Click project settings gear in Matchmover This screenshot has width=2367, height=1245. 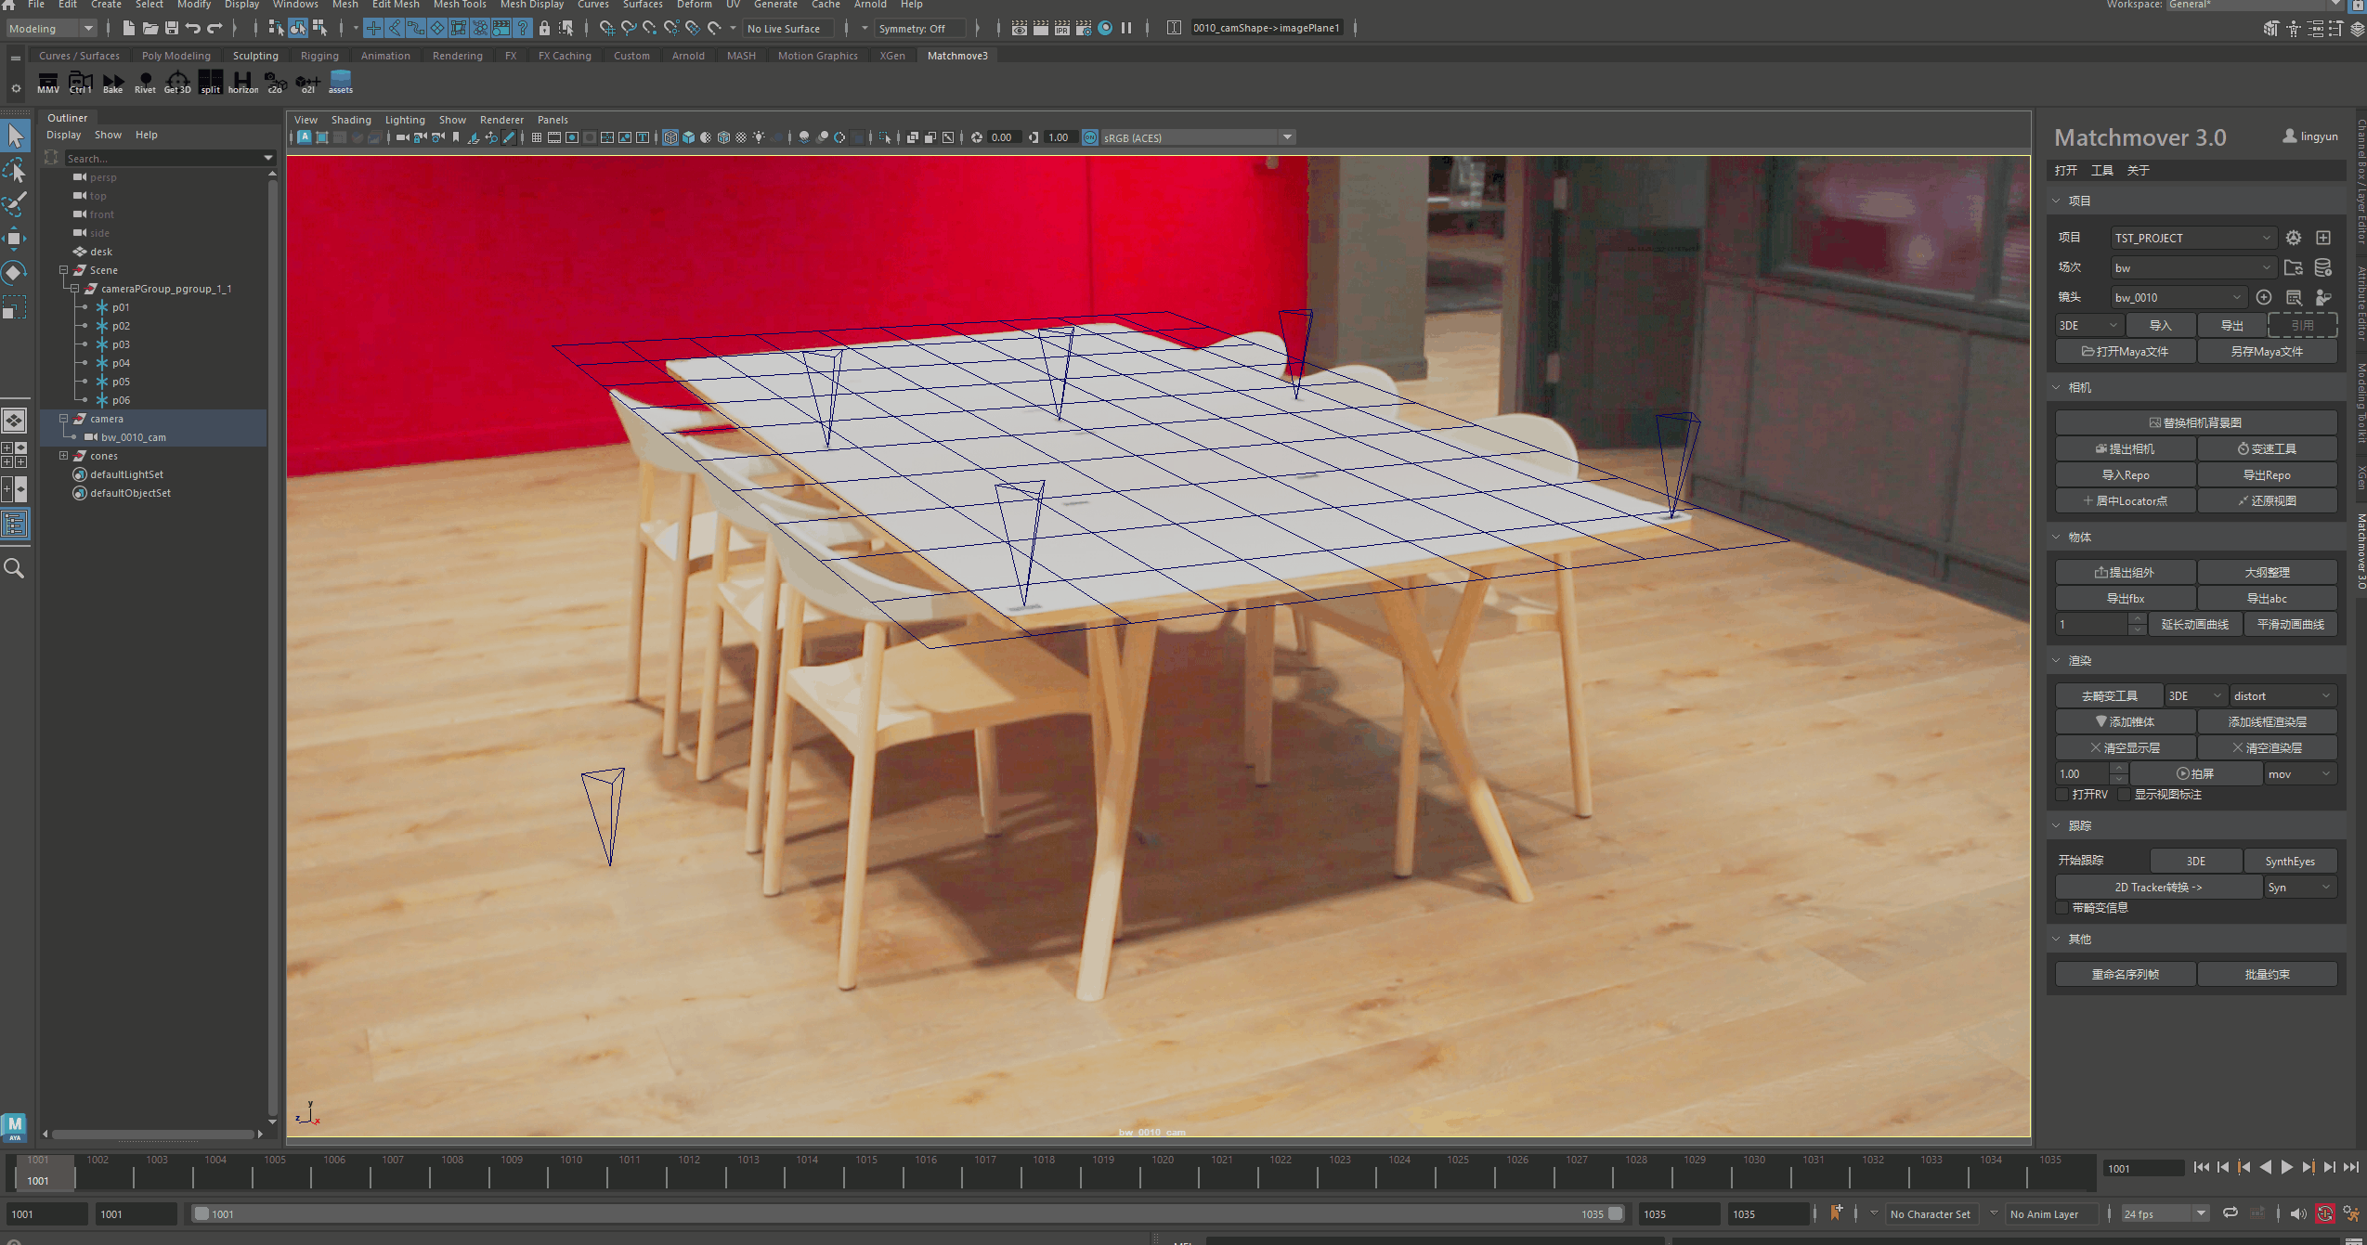tap(2293, 238)
